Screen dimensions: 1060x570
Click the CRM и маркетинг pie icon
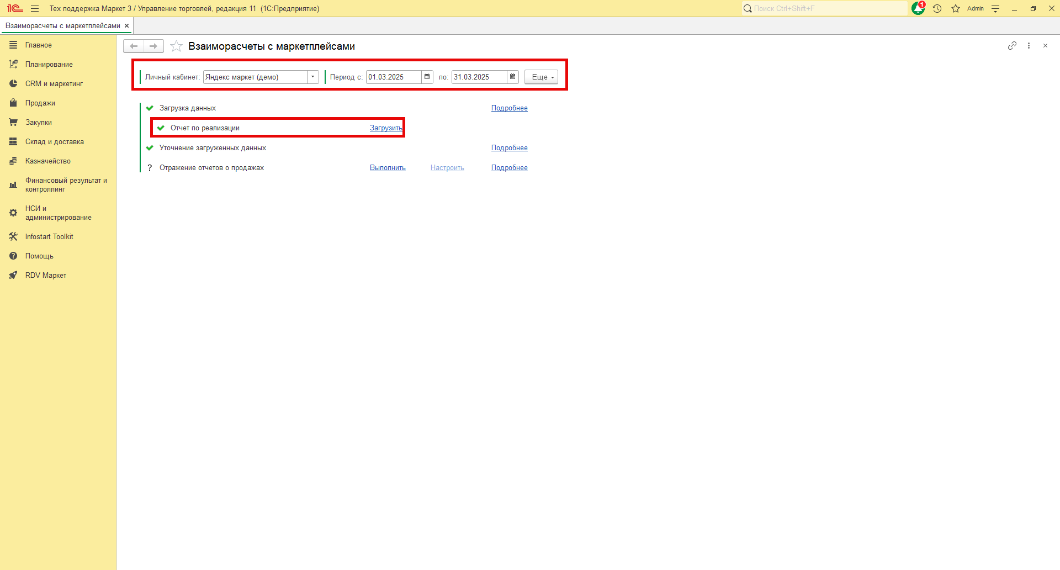click(x=13, y=83)
